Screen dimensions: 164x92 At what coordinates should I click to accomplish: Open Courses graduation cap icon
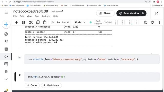click(6, 72)
